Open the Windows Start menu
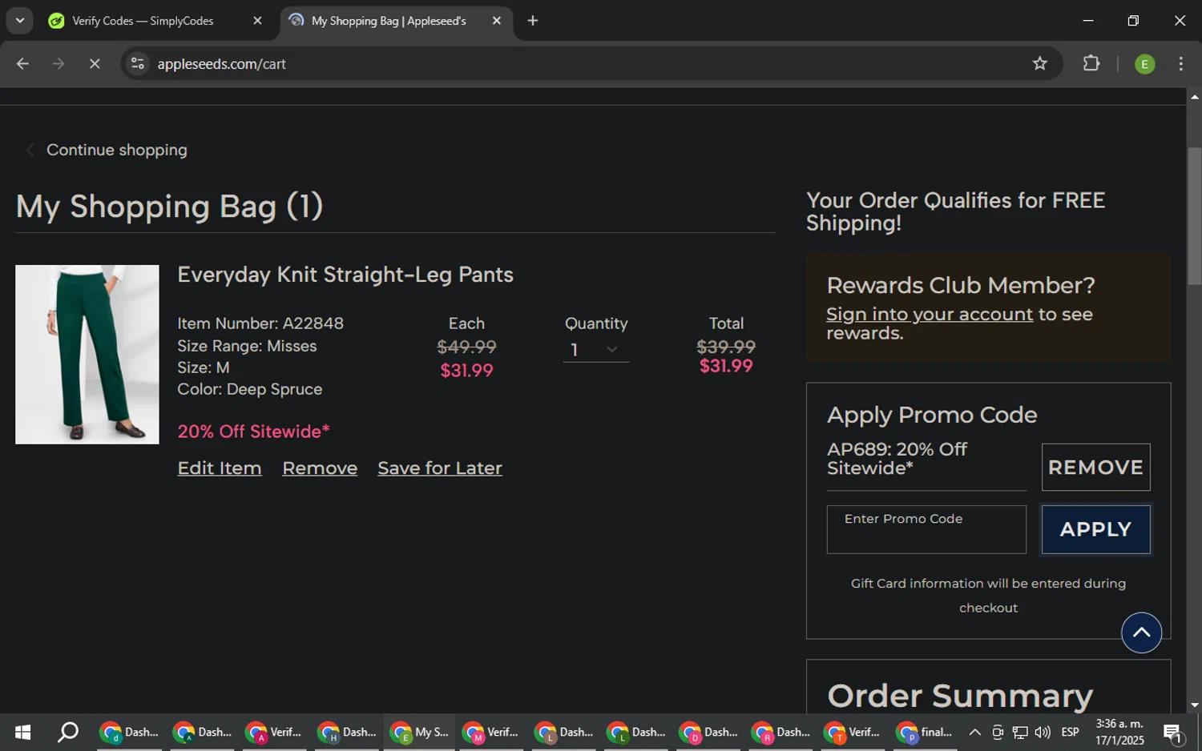 coord(22,732)
